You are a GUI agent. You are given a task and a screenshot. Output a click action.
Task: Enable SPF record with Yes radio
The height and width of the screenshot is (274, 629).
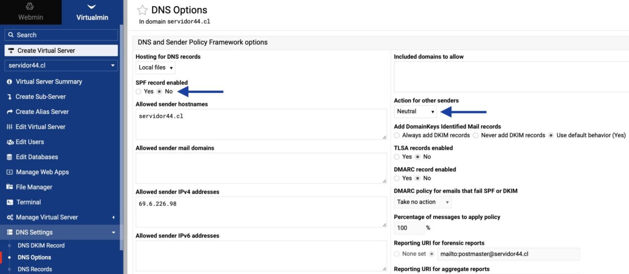[139, 91]
